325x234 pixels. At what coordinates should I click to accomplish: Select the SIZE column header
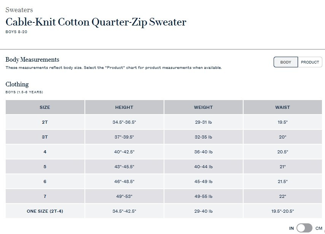point(45,107)
